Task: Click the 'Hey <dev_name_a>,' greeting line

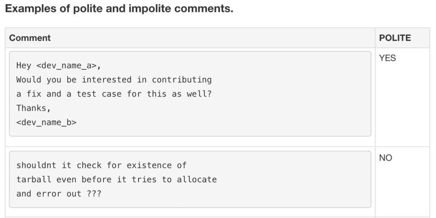Action: pos(58,66)
